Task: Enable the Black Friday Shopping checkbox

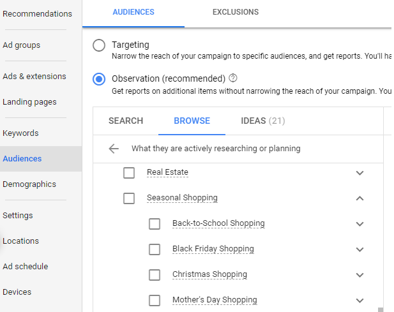Action: (155, 249)
